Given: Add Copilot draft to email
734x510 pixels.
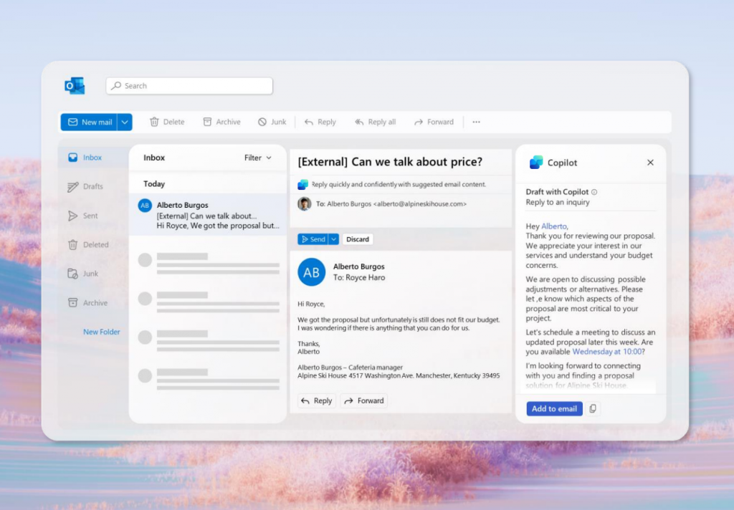Looking at the screenshot, I should tap(554, 408).
